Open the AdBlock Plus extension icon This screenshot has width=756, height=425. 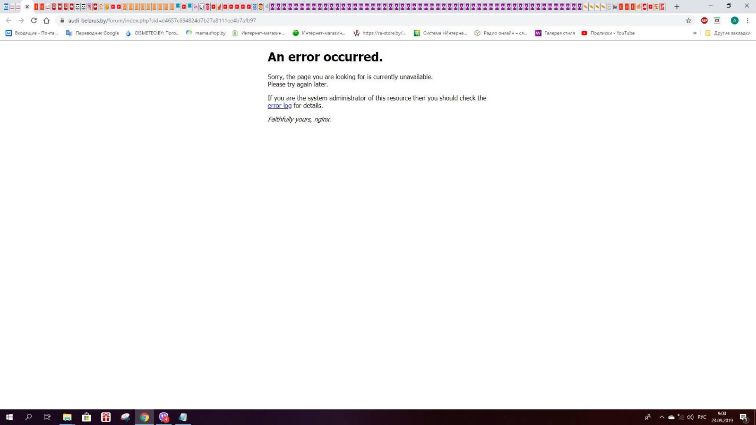(x=704, y=20)
